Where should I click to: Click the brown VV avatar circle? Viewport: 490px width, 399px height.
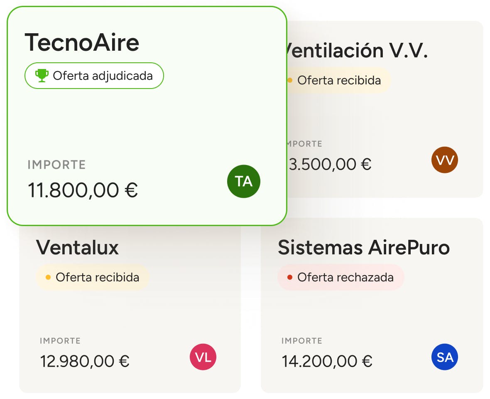[x=444, y=160]
